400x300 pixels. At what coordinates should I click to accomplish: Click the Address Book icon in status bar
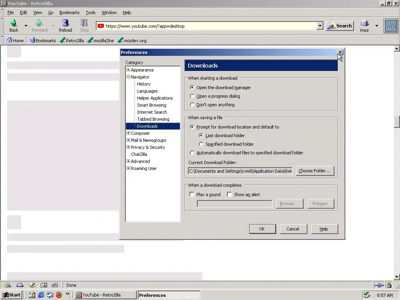pyautogui.click(x=44, y=285)
